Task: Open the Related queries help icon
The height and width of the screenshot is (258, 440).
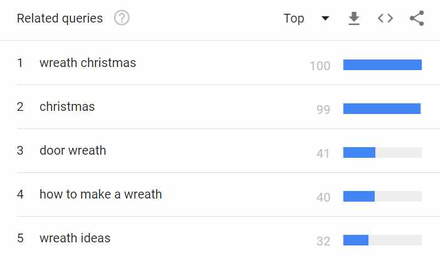Action: pos(122,18)
